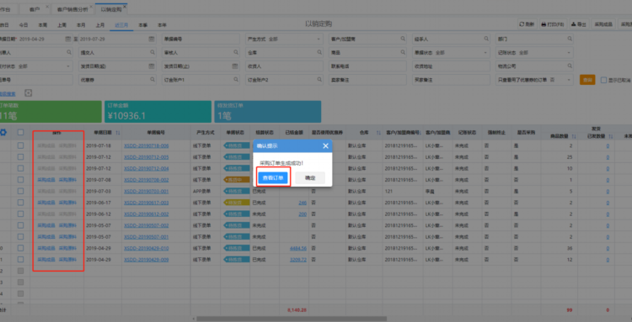Click 采购成品 link in XSDD-20190708-002 row

(46, 180)
